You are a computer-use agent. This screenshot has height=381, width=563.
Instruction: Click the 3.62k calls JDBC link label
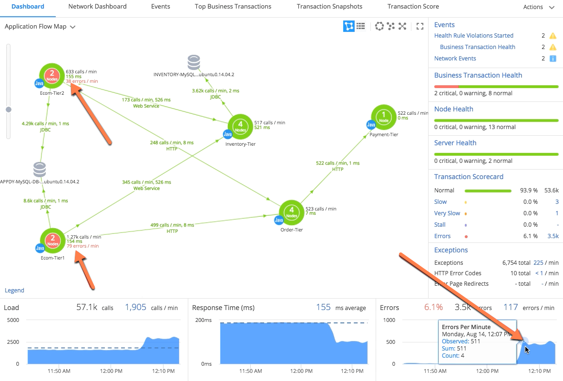tap(215, 94)
